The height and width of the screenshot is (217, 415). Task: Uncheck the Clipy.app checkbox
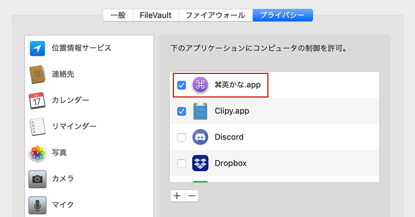pos(182,111)
